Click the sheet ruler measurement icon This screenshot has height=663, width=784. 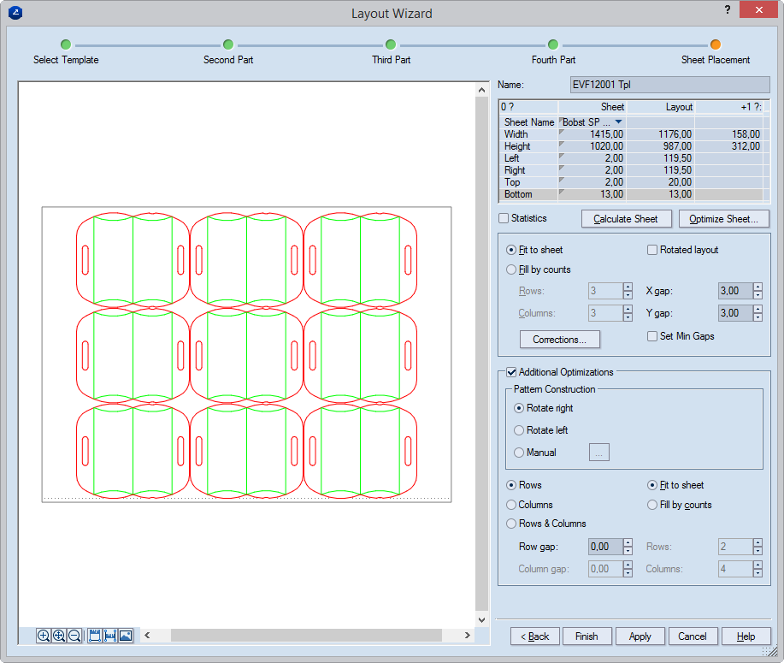click(95, 636)
